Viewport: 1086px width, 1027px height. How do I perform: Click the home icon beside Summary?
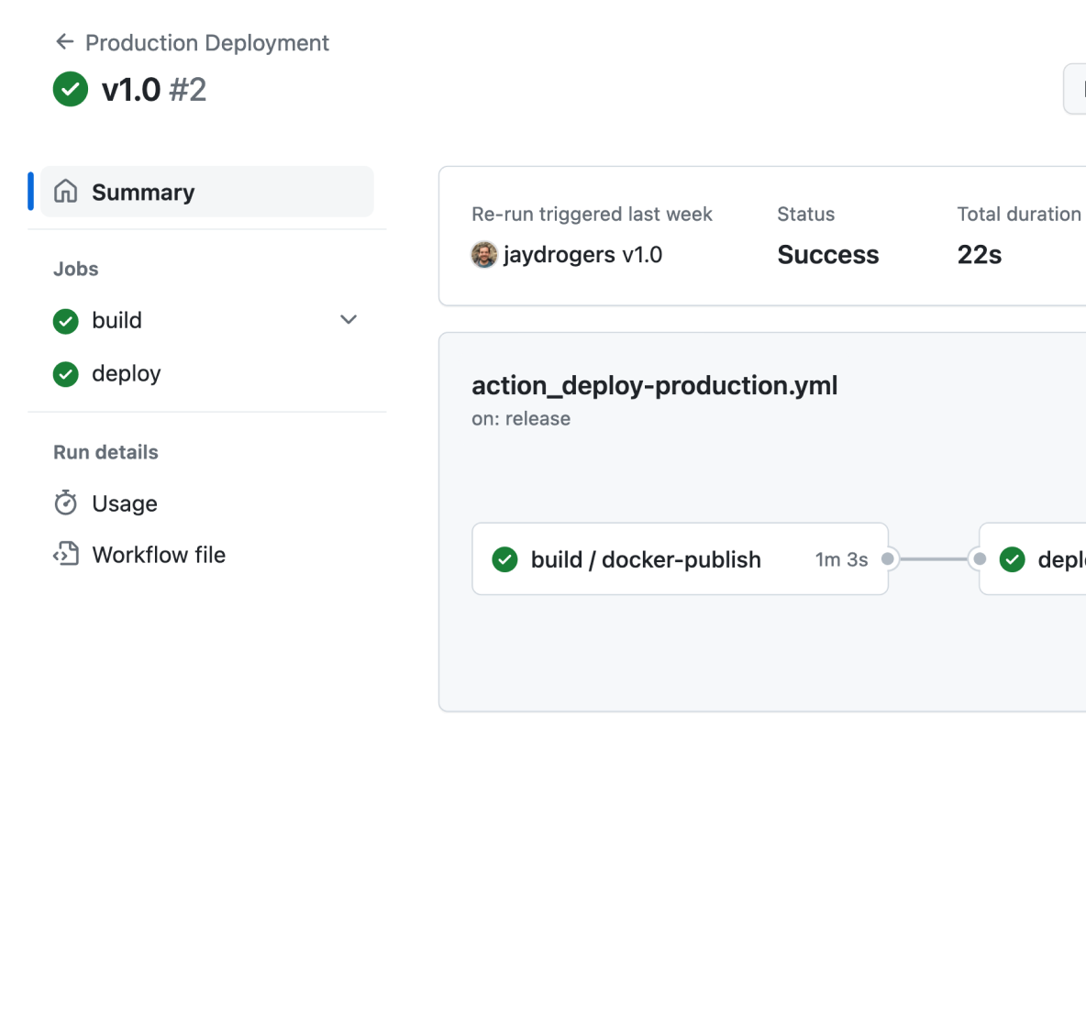[66, 191]
